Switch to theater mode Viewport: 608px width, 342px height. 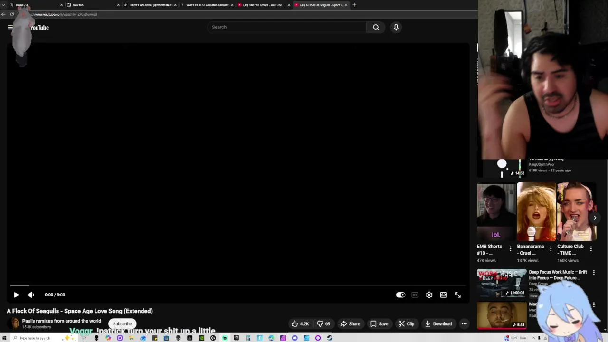click(x=443, y=294)
